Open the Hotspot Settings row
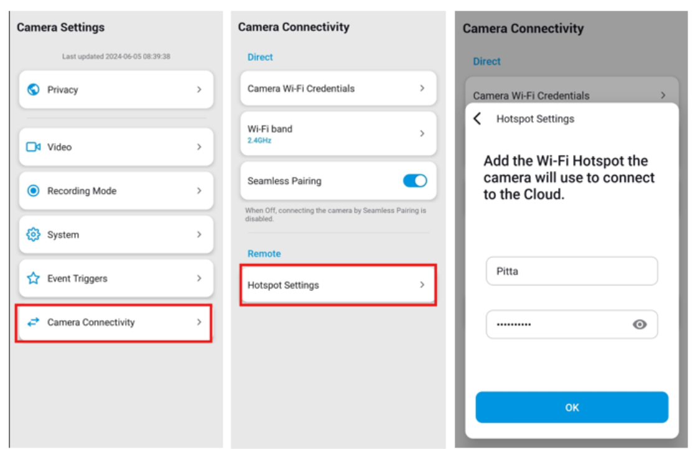This screenshot has width=695, height=449. (x=338, y=285)
